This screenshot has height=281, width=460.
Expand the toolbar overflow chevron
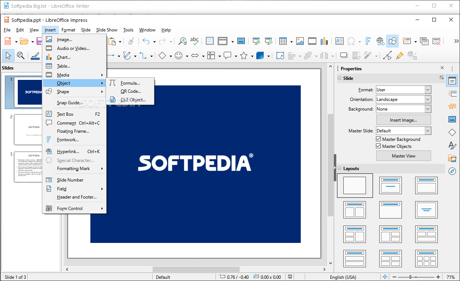click(456, 41)
